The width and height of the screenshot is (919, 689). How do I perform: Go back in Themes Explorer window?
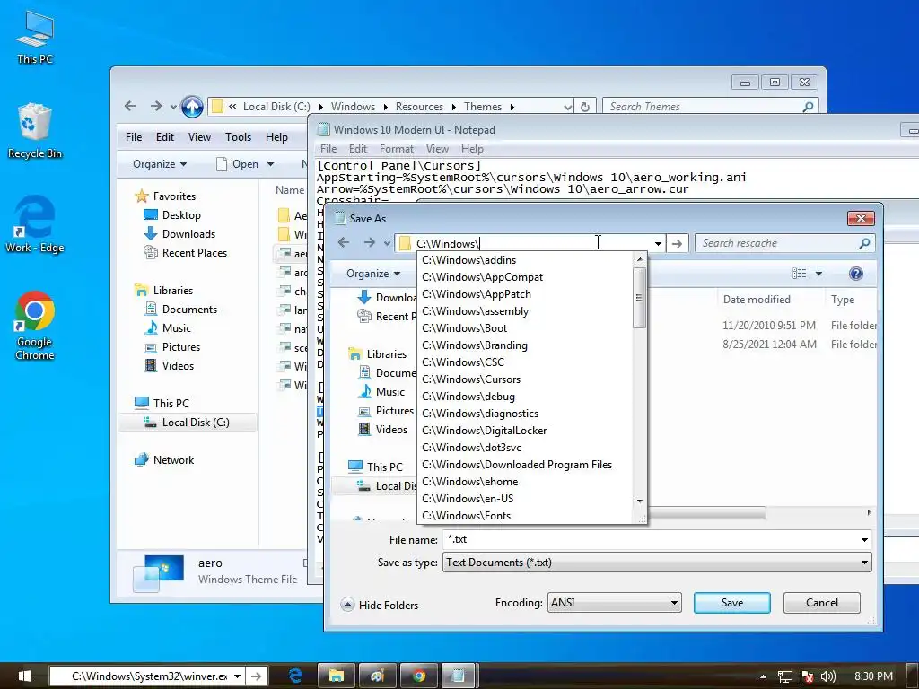point(130,106)
